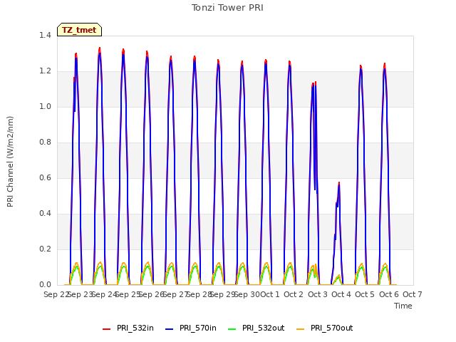The height and width of the screenshot is (342, 456).
Task: Click the low Oct 4 peak near 0.57
Action: 339,183
